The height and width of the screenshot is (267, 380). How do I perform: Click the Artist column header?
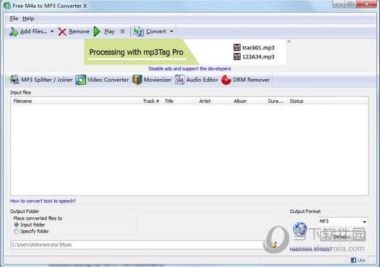coord(214,101)
